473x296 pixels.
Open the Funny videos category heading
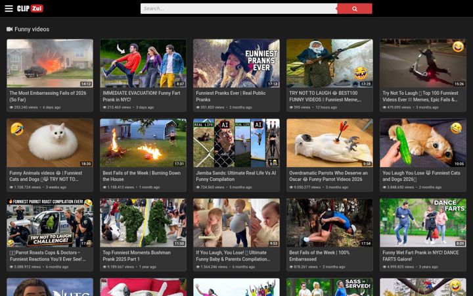(x=32, y=30)
